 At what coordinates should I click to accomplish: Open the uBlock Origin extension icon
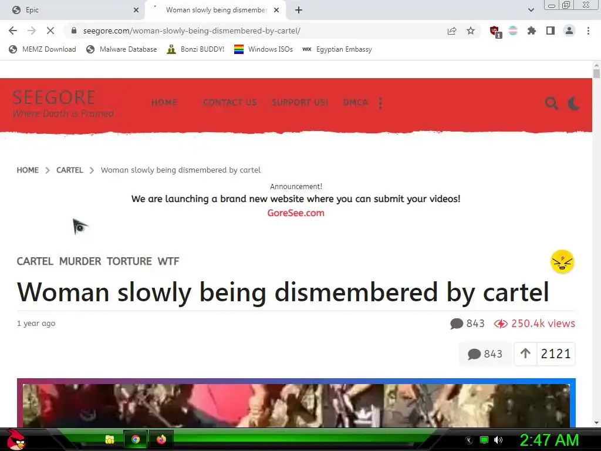click(495, 31)
